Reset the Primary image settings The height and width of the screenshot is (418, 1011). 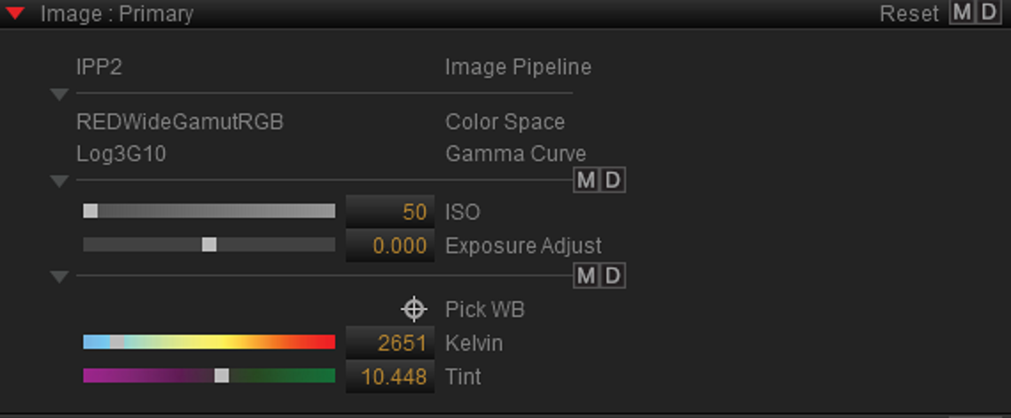click(x=909, y=13)
